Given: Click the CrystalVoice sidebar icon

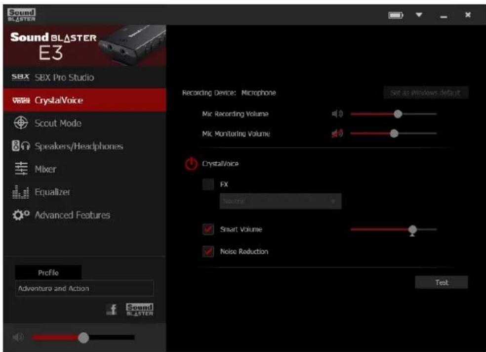Looking at the screenshot, I should [21, 100].
